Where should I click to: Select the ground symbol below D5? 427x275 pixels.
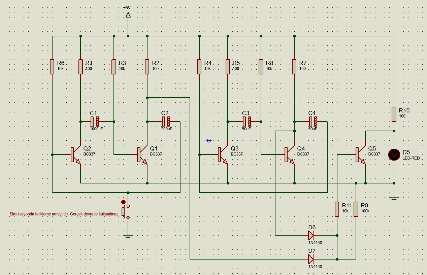click(394, 199)
